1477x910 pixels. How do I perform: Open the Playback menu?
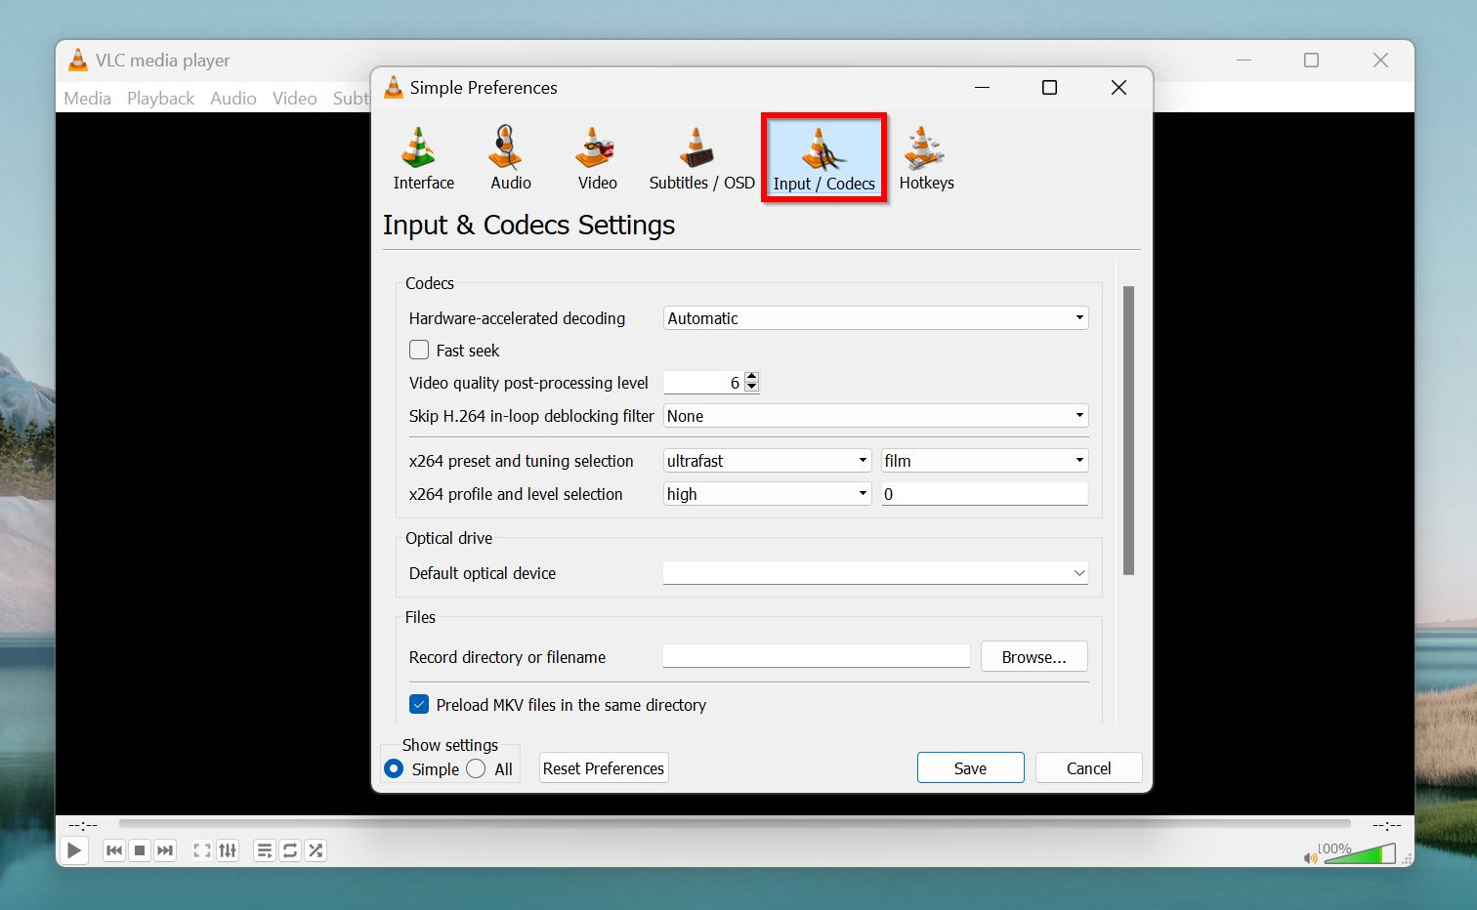click(159, 98)
